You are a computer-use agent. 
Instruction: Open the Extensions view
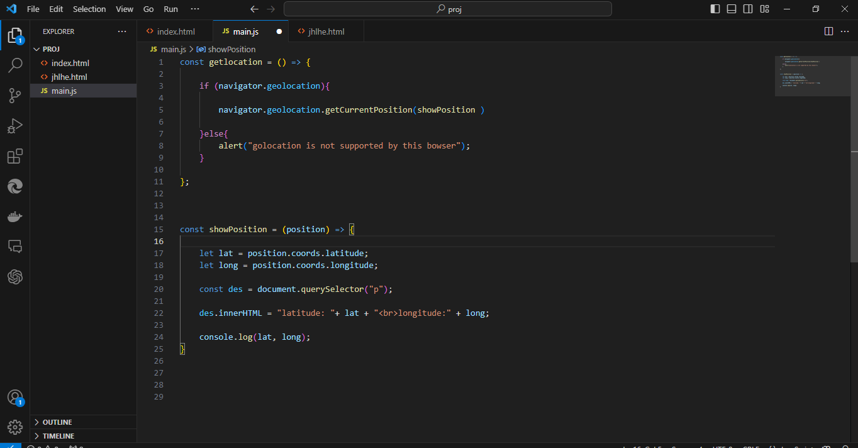pyautogui.click(x=15, y=156)
